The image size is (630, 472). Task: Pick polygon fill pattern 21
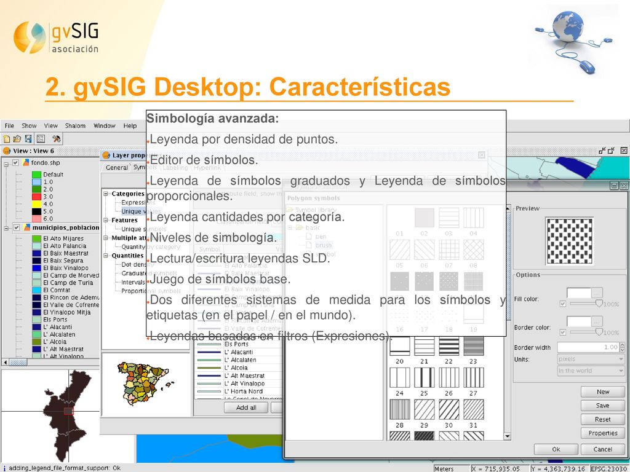click(x=425, y=345)
